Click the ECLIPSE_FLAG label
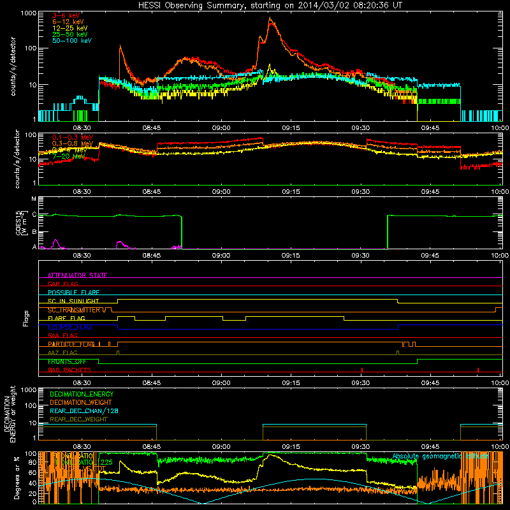This screenshot has width=510, height=510. point(69,327)
